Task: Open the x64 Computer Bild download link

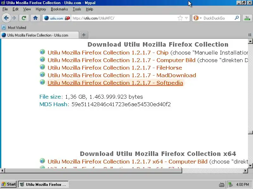Action: (127, 162)
